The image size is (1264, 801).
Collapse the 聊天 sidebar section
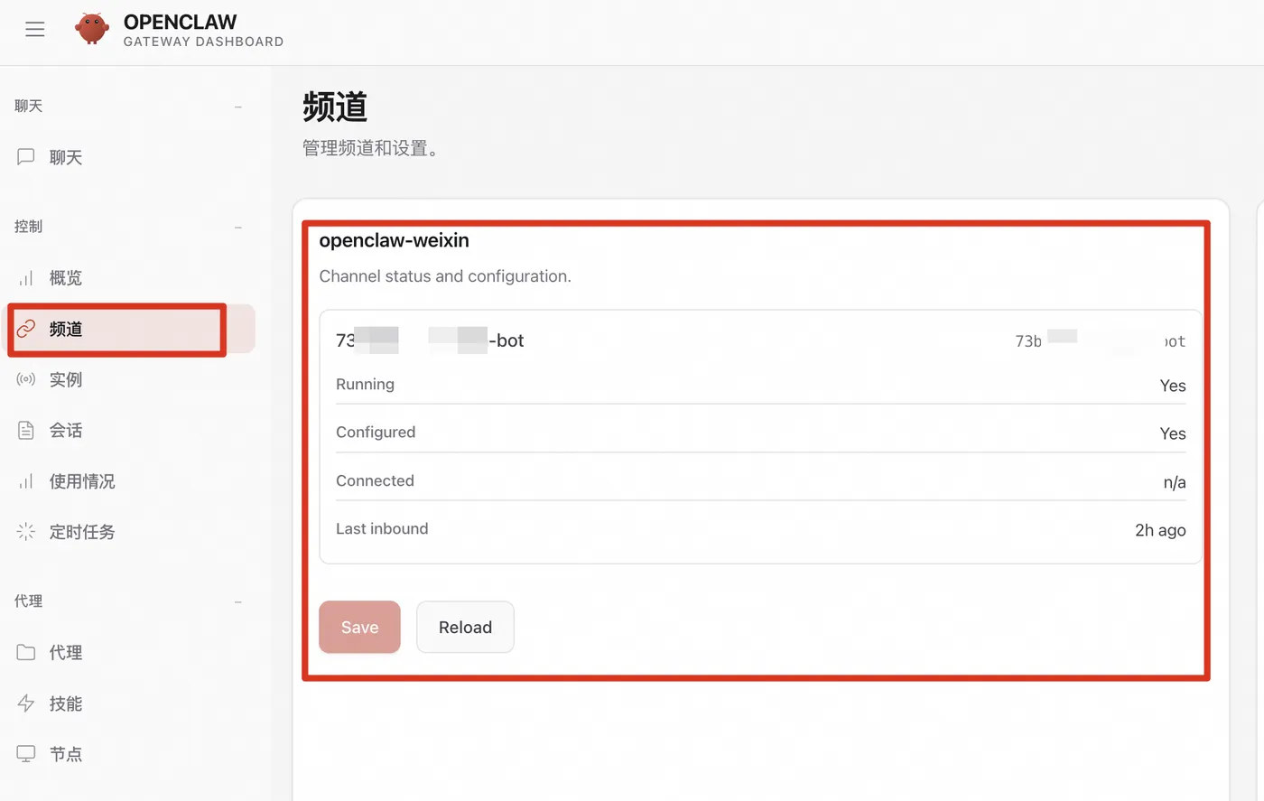238,107
